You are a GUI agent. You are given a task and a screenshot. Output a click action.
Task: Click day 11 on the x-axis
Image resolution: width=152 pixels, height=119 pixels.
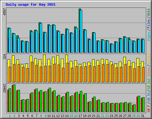53,116
